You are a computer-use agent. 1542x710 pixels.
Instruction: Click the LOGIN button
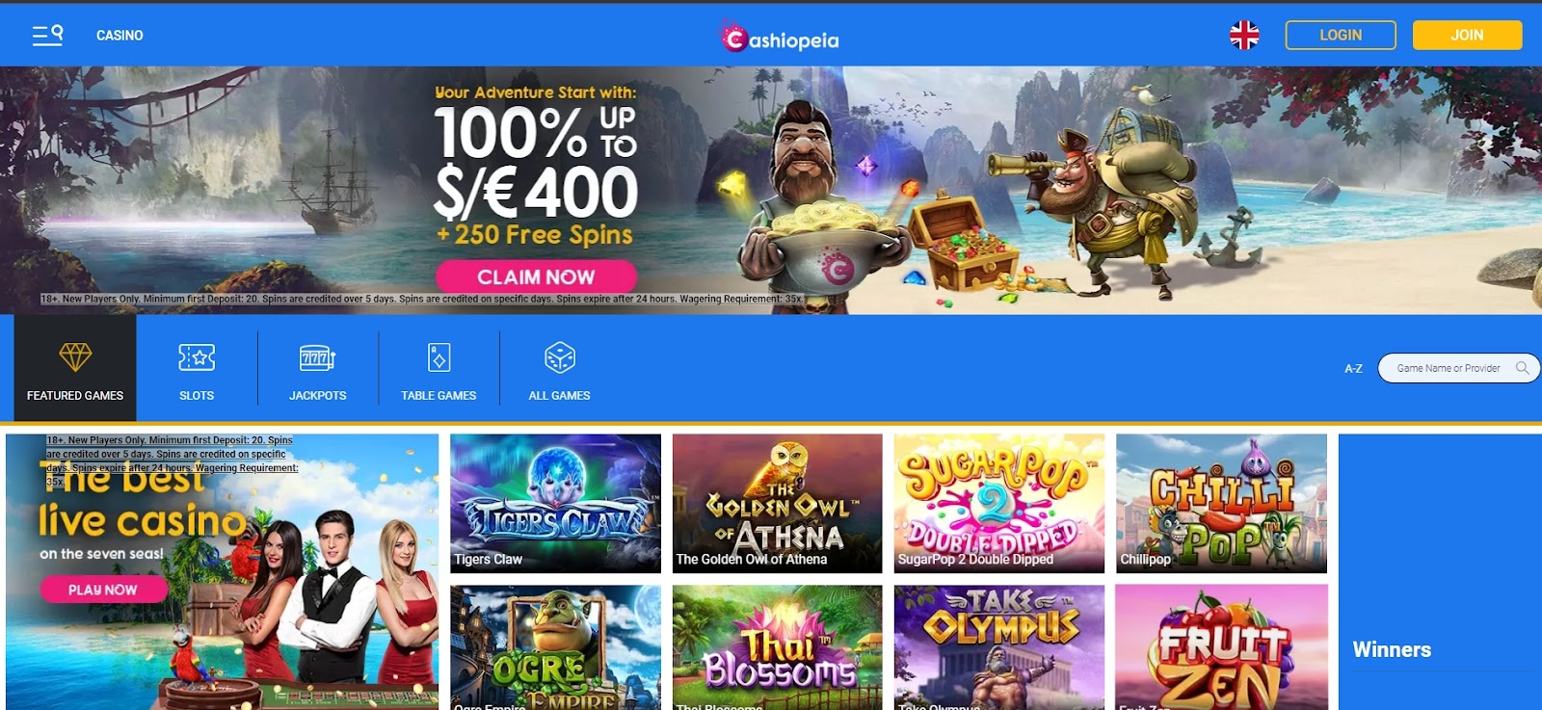tap(1341, 35)
